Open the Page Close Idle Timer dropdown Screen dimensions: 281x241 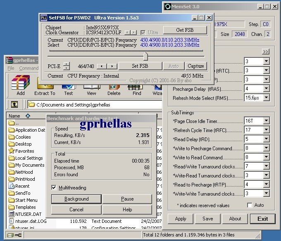266,121
